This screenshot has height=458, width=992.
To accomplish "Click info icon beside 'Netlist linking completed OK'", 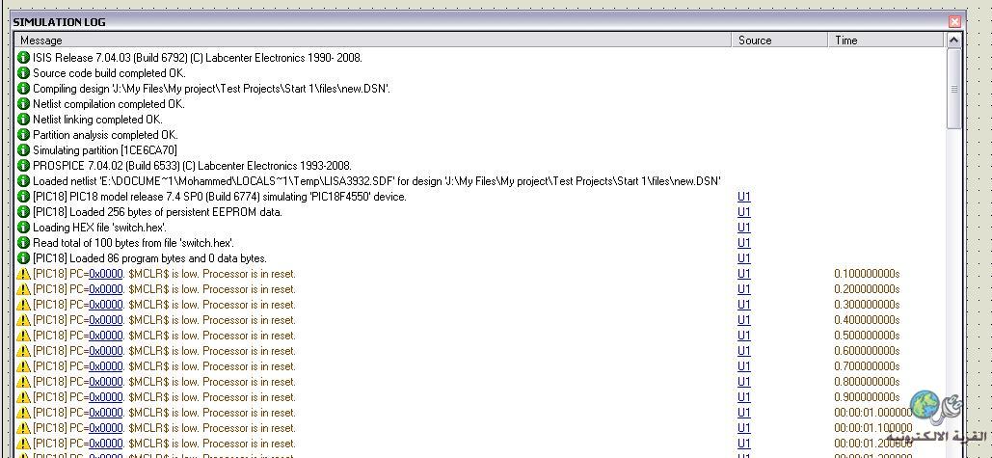I will tap(23, 119).
